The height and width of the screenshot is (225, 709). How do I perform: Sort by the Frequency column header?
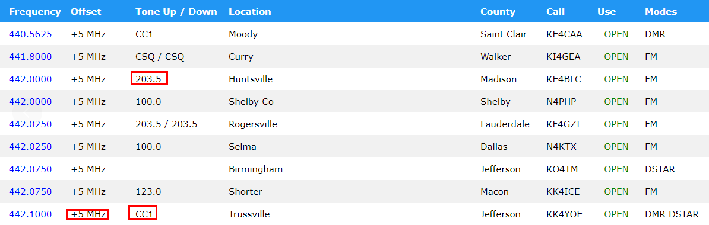coord(35,12)
